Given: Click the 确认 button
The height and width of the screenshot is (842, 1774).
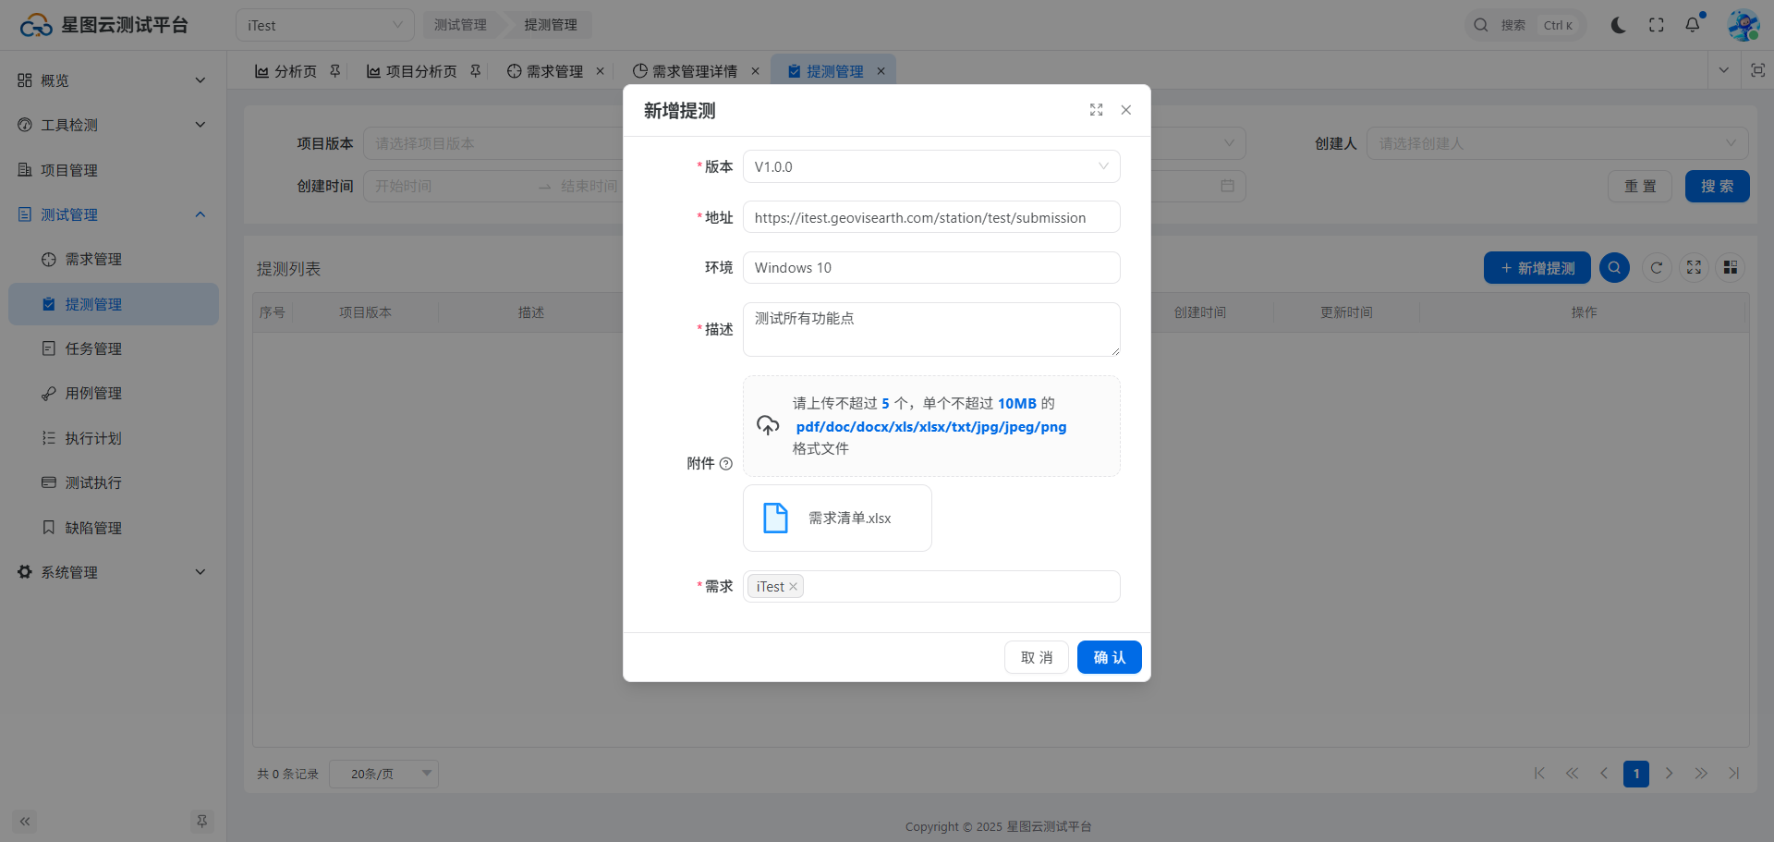Looking at the screenshot, I should pyautogui.click(x=1109, y=657).
